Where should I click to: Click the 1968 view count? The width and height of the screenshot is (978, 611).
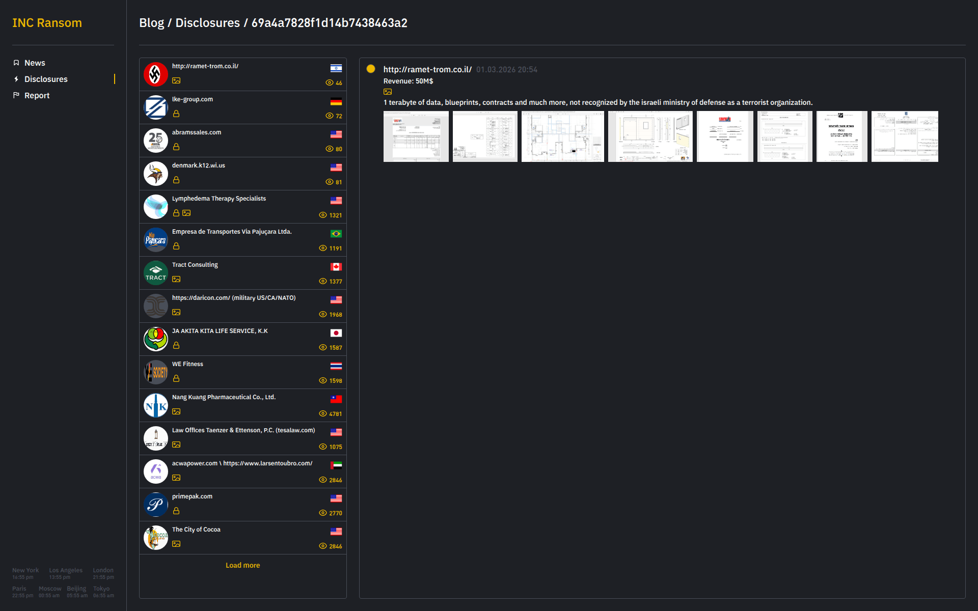click(336, 315)
